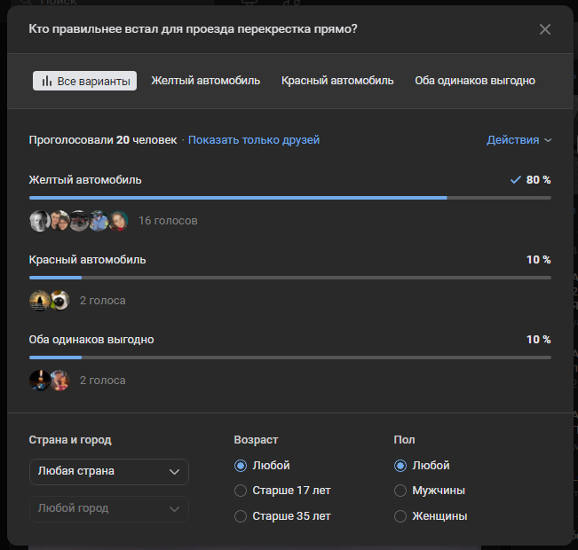The width and height of the screenshot is (578, 550).
Task: Click fourth avatar under 'Желтый автомобиль'
Action: [x=99, y=221]
